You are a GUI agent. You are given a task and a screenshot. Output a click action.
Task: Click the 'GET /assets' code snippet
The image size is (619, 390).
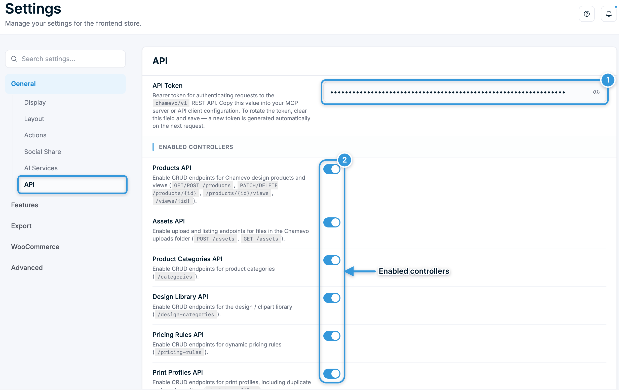point(261,239)
